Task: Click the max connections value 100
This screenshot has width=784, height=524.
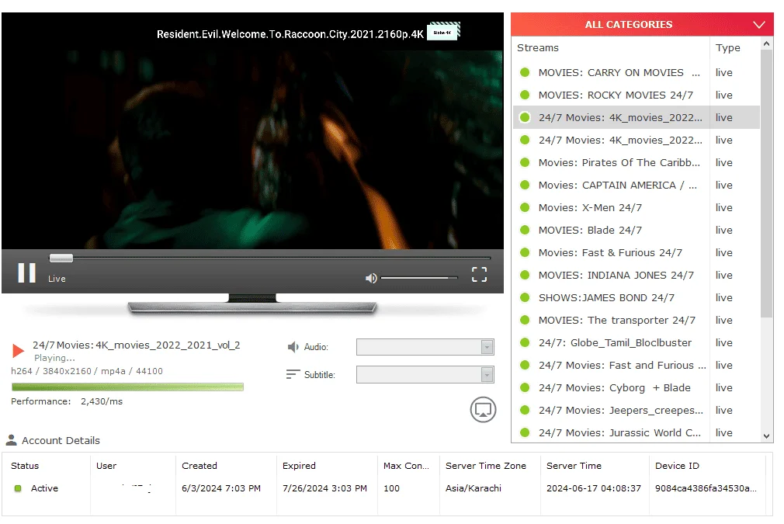Action: (391, 488)
